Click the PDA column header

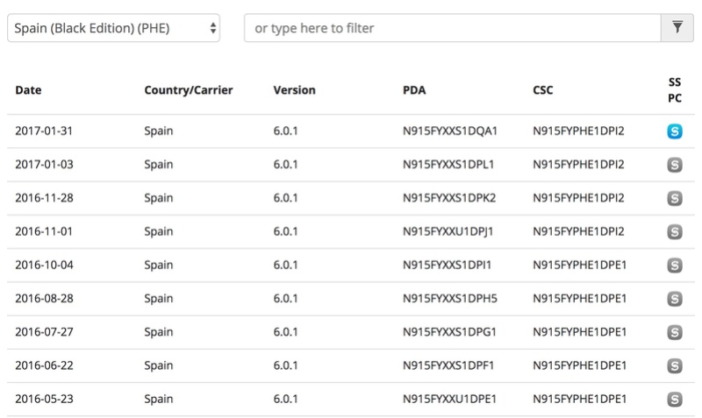[414, 90]
